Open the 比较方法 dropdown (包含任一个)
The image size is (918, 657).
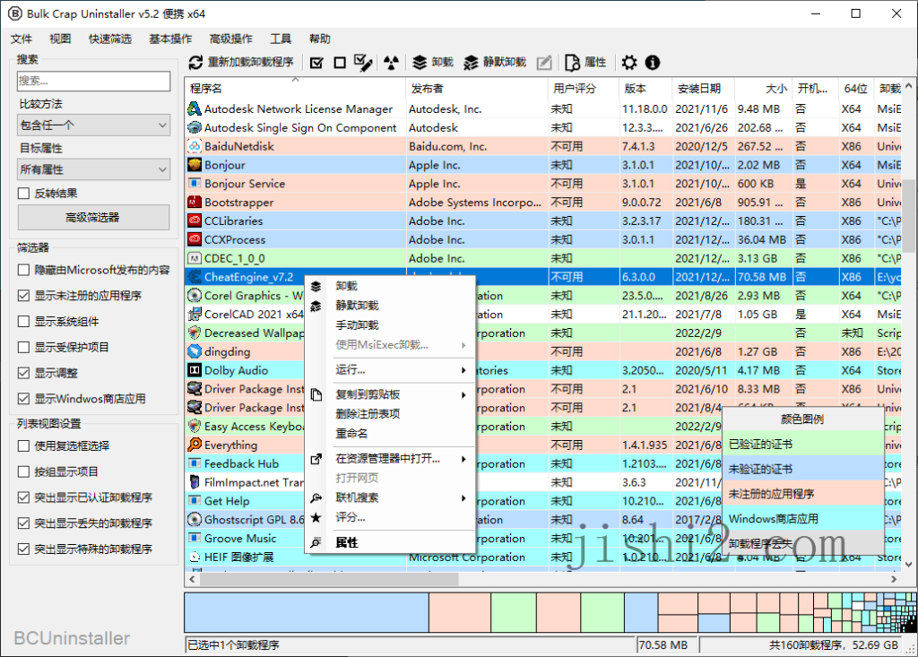(93, 125)
